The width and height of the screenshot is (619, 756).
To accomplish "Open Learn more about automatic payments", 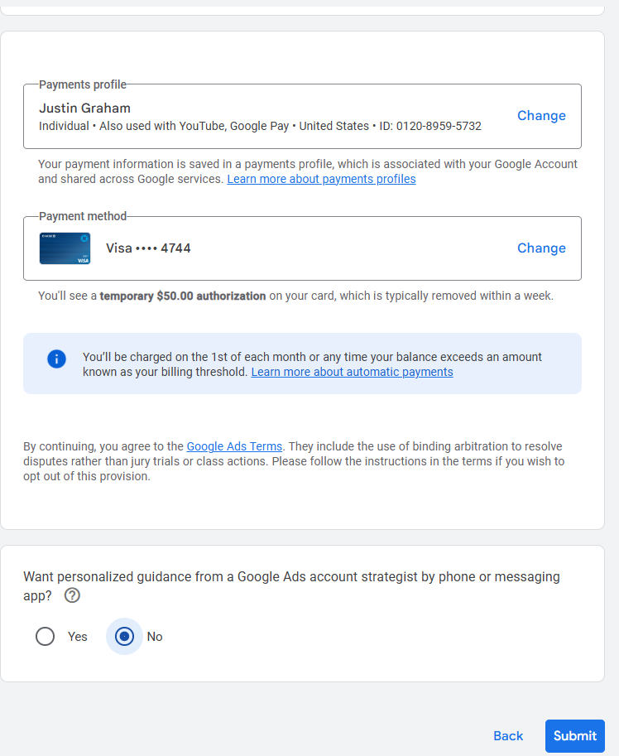I will pyautogui.click(x=352, y=373).
